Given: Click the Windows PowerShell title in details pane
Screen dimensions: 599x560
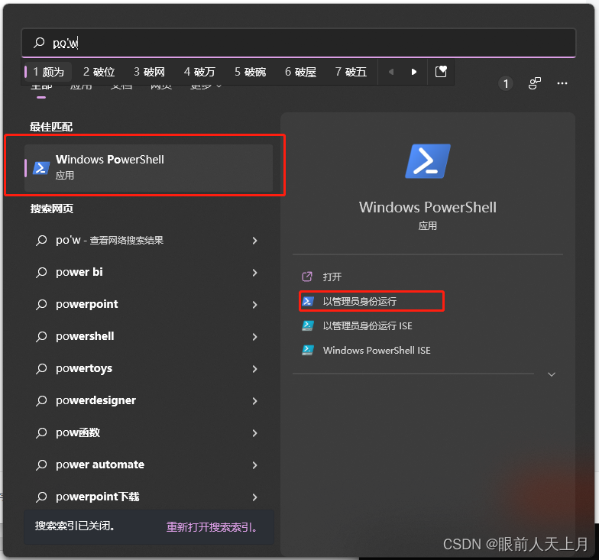Looking at the screenshot, I should 428,208.
